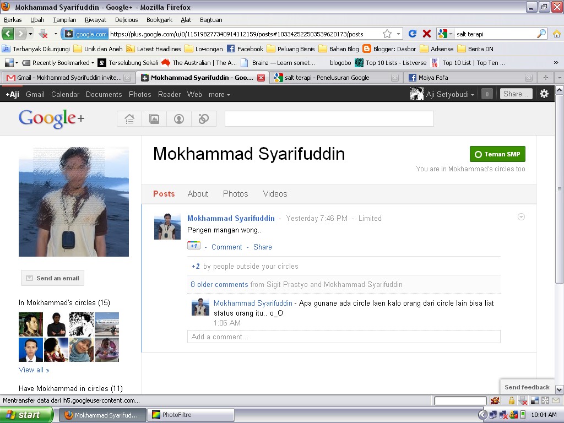Click the Google+ logo
Viewport: 564px width, 423px height.
click(51, 118)
